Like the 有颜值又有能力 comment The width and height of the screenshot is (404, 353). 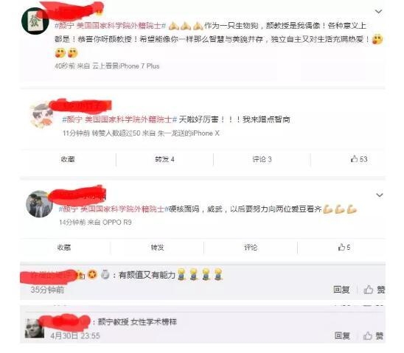[x=375, y=290]
